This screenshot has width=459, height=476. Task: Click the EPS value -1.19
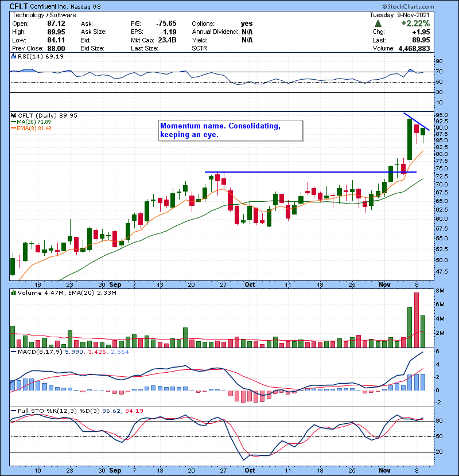tap(169, 32)
